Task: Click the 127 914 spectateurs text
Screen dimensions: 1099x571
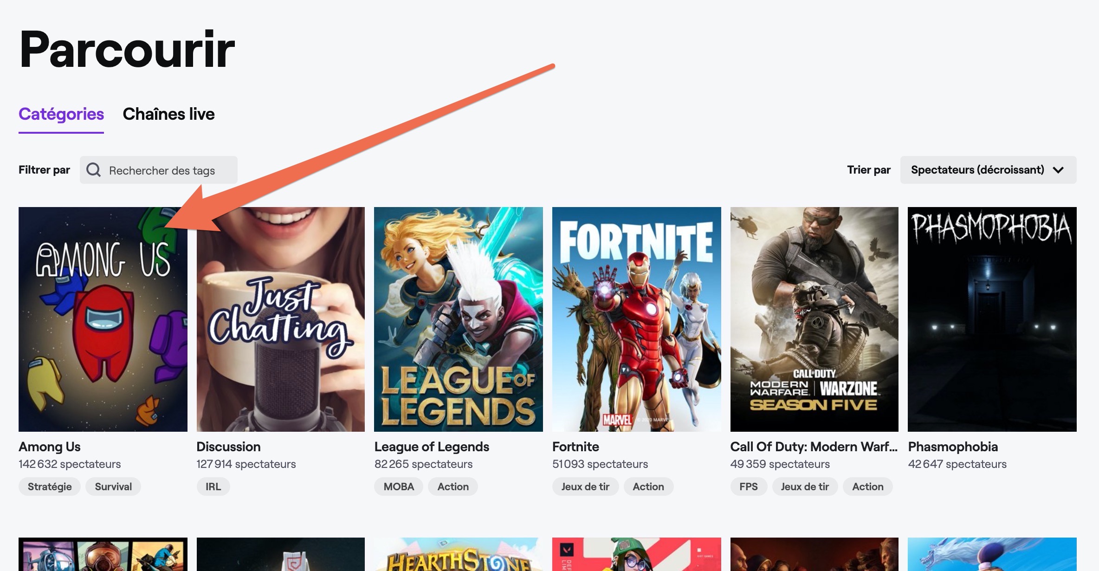Action: (x=246, y=464)
